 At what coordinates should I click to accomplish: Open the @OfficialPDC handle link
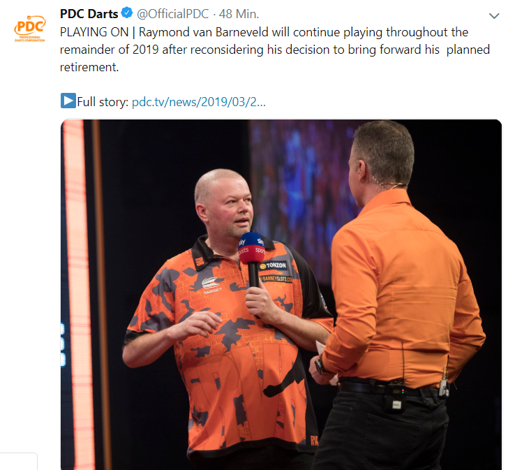pos(172,14)
